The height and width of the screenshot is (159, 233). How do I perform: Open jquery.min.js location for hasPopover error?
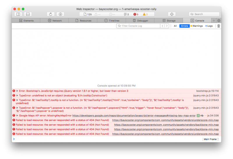tap(206, 108)
